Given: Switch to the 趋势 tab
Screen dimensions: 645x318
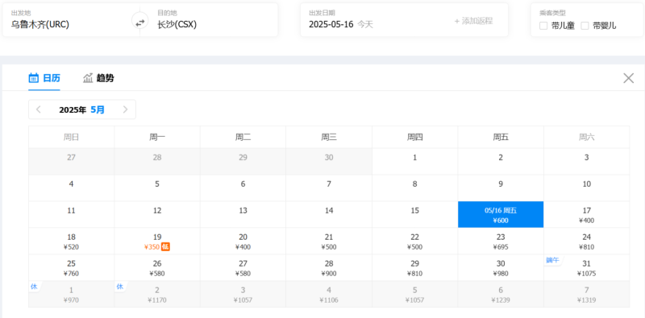Looking at the screenshot, I should tap(98, 77).
